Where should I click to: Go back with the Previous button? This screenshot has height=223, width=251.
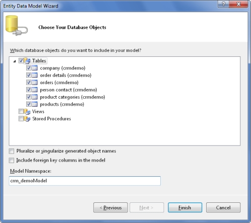[110, 207]
